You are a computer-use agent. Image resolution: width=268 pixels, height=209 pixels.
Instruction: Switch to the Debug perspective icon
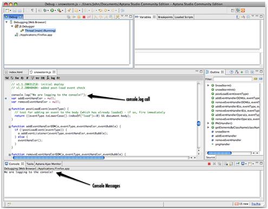tap(238, 10)
